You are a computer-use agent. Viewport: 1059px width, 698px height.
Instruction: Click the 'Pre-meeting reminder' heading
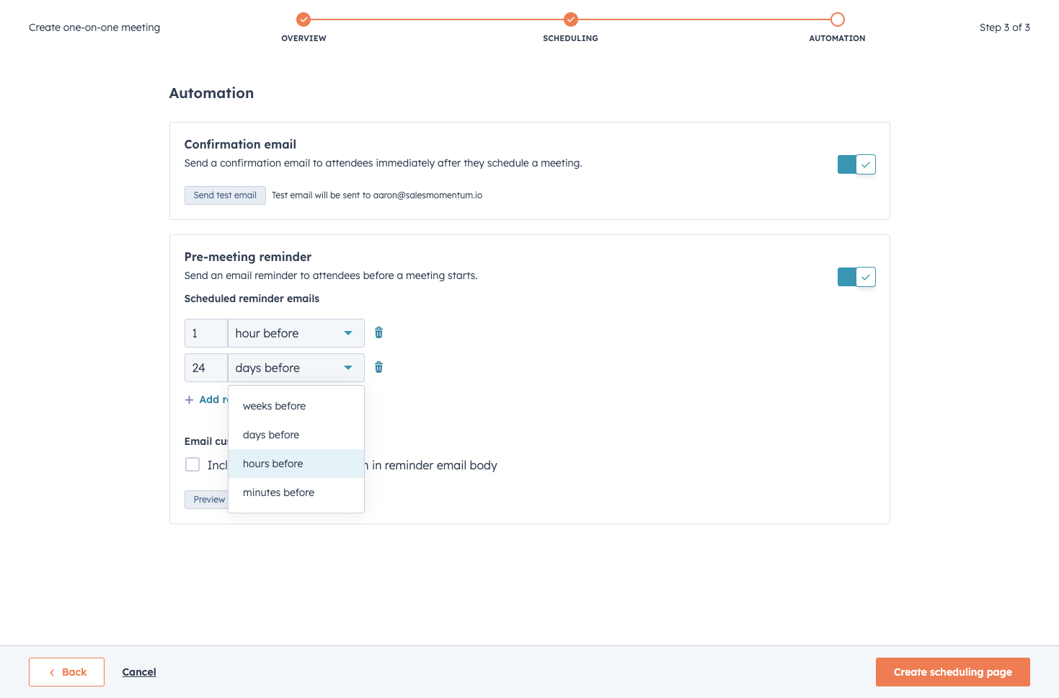[248, 257]
